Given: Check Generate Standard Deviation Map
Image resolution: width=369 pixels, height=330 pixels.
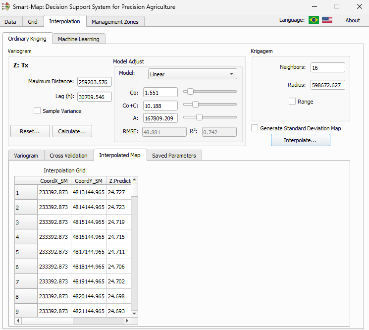Looking at the screenshot, I should click(255, 128).
